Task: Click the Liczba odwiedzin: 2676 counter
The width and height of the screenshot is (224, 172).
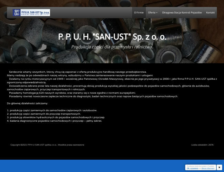Action: [x=202, y=145]
